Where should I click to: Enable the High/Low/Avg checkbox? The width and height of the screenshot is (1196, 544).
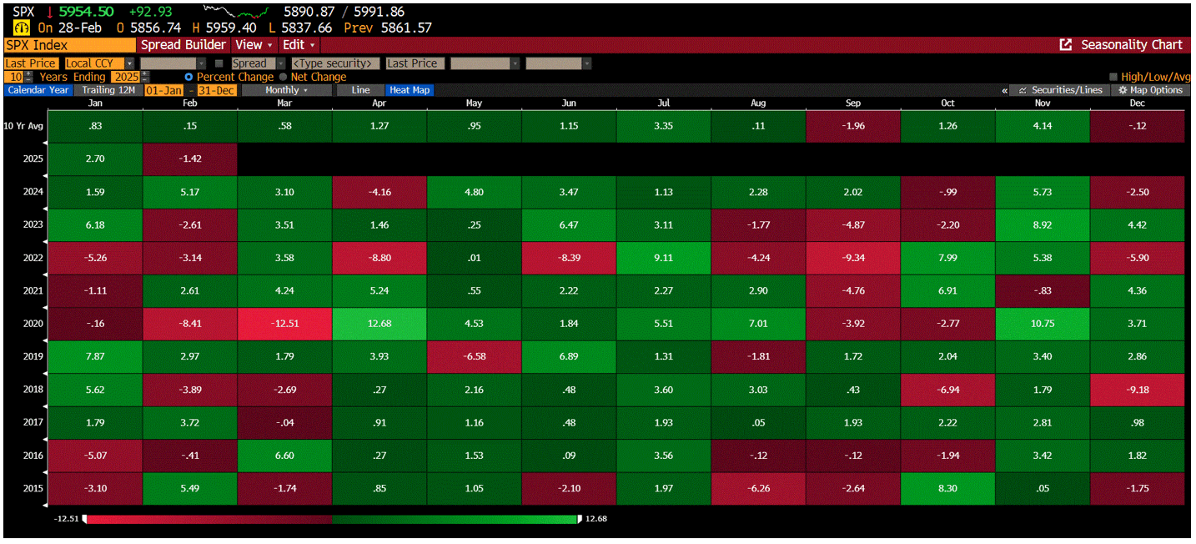1115,76
